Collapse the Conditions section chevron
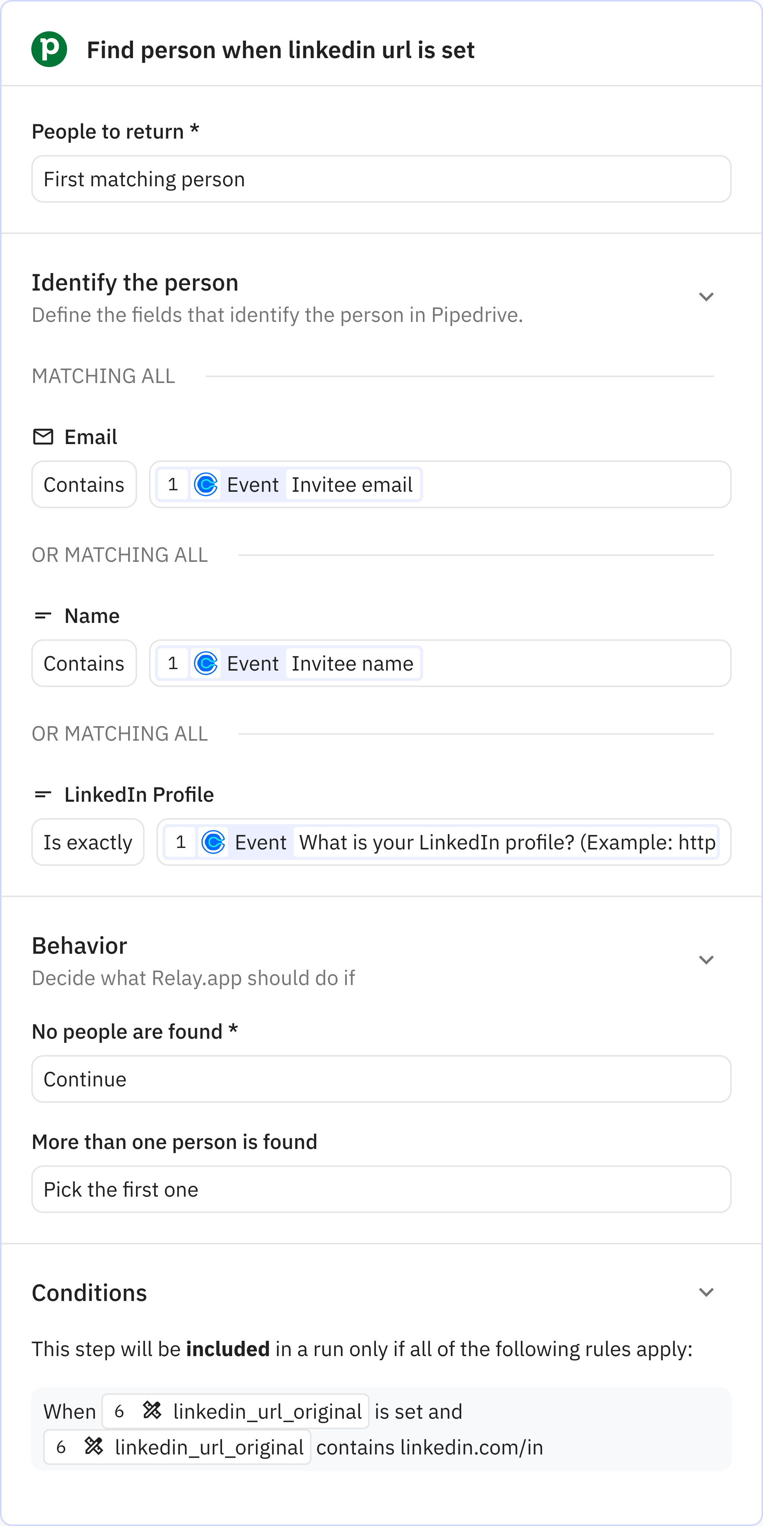This screenshot has height=1526, width=763. tap(706, 1292)
